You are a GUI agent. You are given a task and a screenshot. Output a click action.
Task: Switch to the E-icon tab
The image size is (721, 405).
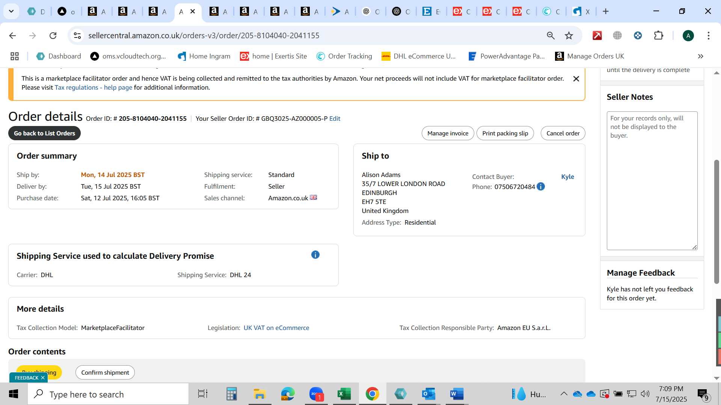pyautogui.click(x=431, y=12)
